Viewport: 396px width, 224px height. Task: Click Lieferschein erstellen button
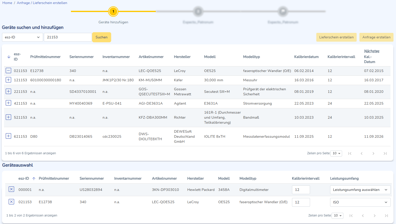[x=336, y=37]
